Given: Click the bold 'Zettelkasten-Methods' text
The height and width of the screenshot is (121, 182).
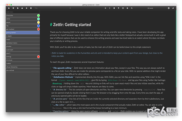Looking at the screenshot, I should click(x=63, y=77).
